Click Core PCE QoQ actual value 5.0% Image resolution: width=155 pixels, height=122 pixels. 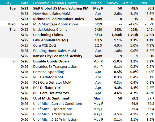pos(134,46)
